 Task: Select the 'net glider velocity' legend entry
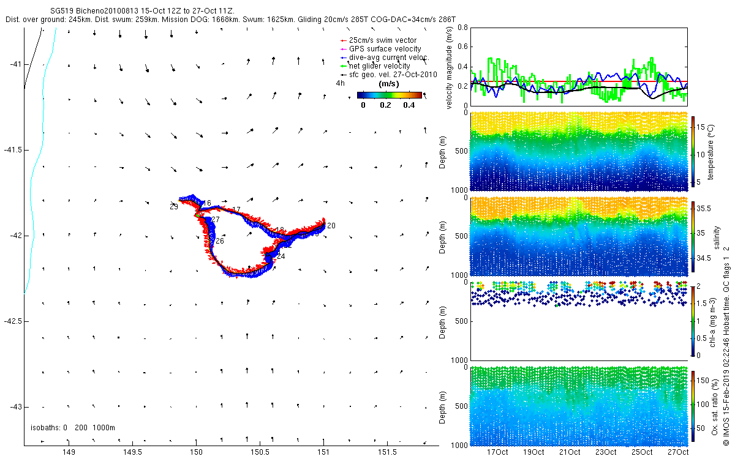pos(379,65)
